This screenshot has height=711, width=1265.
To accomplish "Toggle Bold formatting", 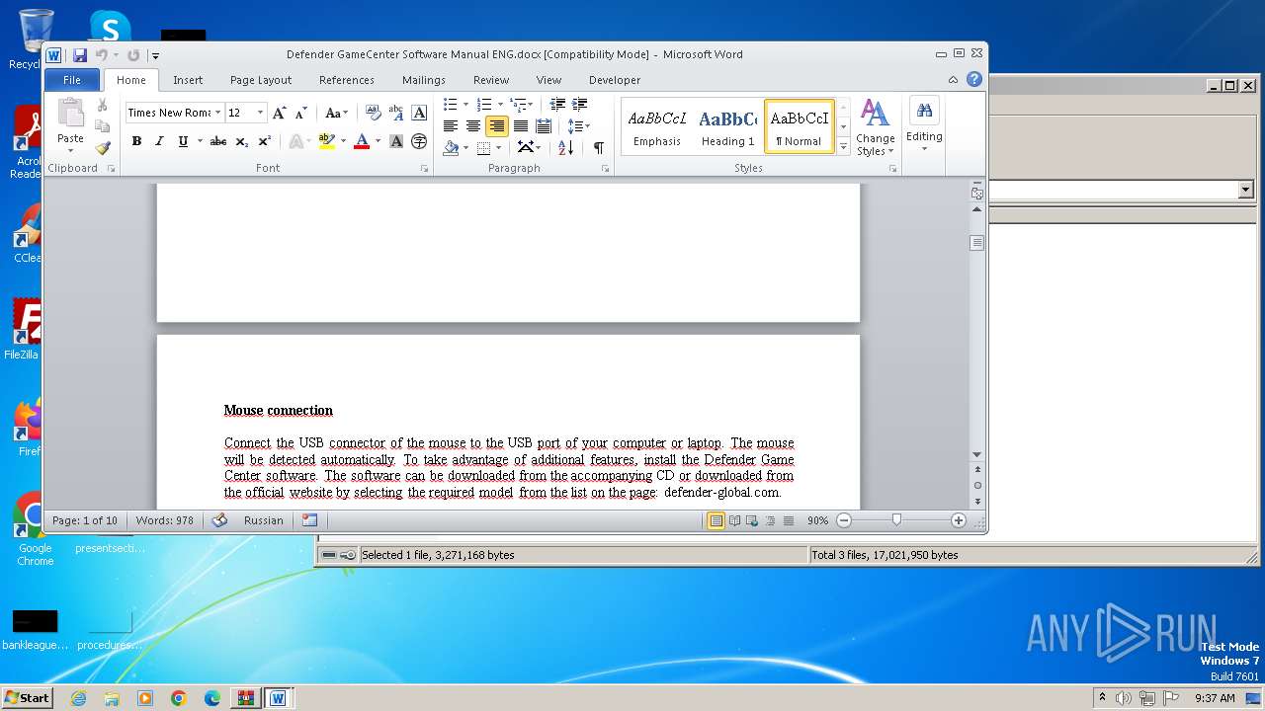I will (136, 141).
